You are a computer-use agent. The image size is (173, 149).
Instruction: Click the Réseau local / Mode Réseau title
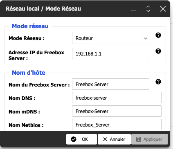point(43,9)
